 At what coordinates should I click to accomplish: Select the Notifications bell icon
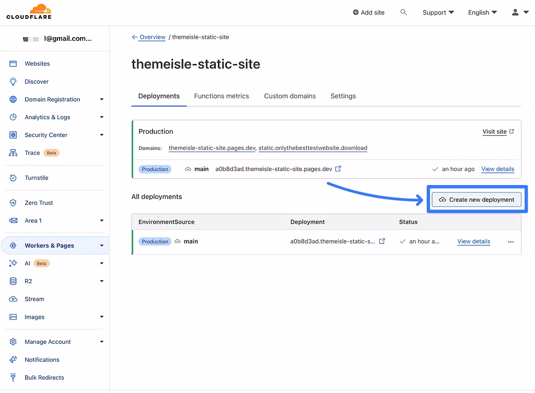14,360
